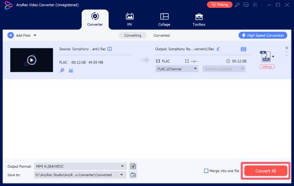Expand the Add Files dropdown arrow
The height and width of the screenshot is (186, 294).
click(x=35, y=35)
